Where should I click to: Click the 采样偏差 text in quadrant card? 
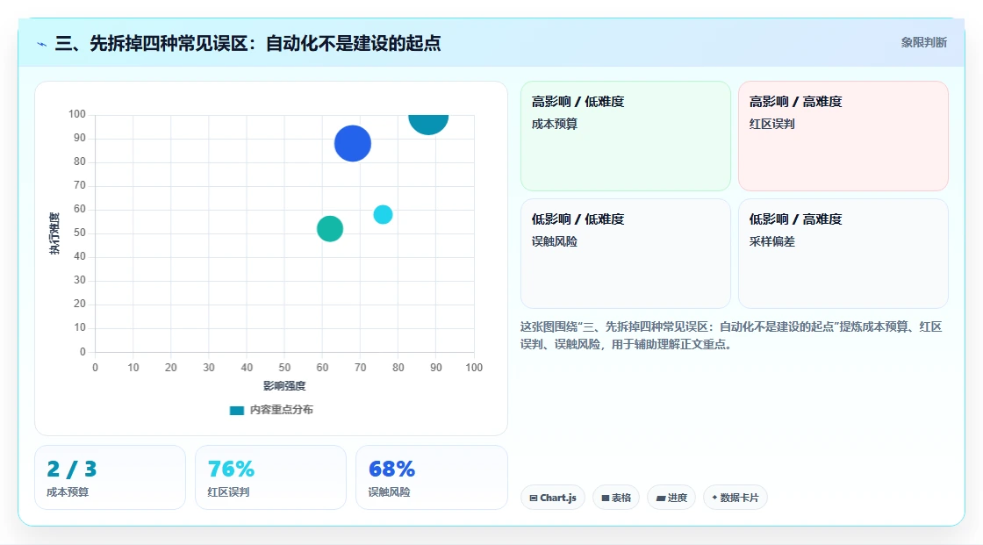click(771, 241)
